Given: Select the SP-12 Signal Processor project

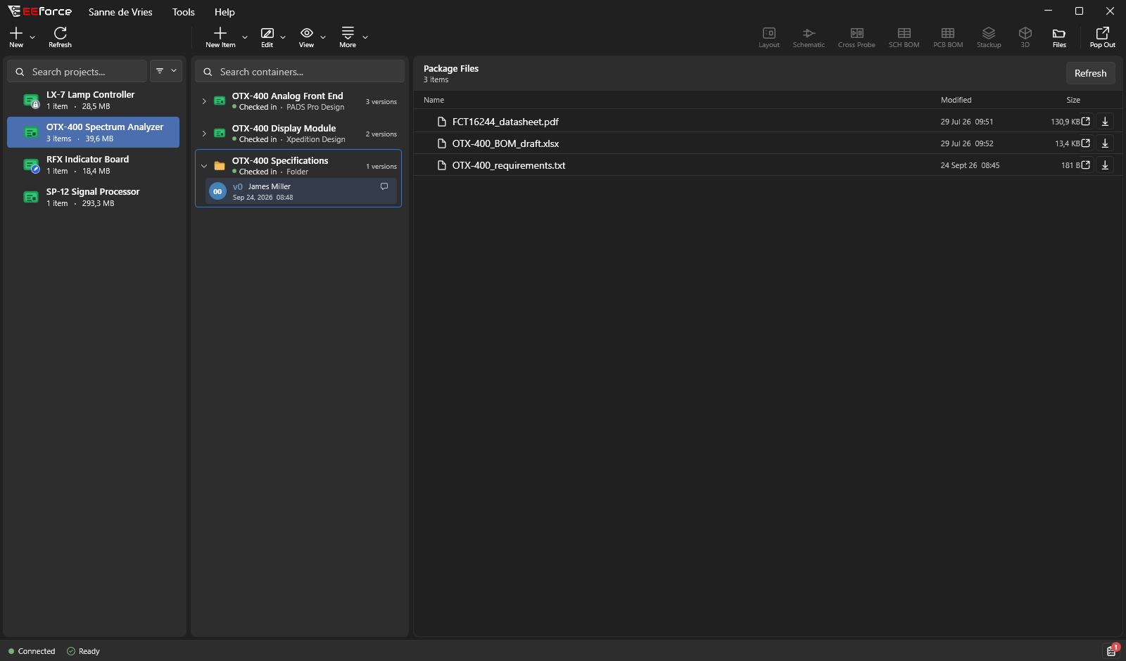Looking at the screenshot, I should coord(93,197).
